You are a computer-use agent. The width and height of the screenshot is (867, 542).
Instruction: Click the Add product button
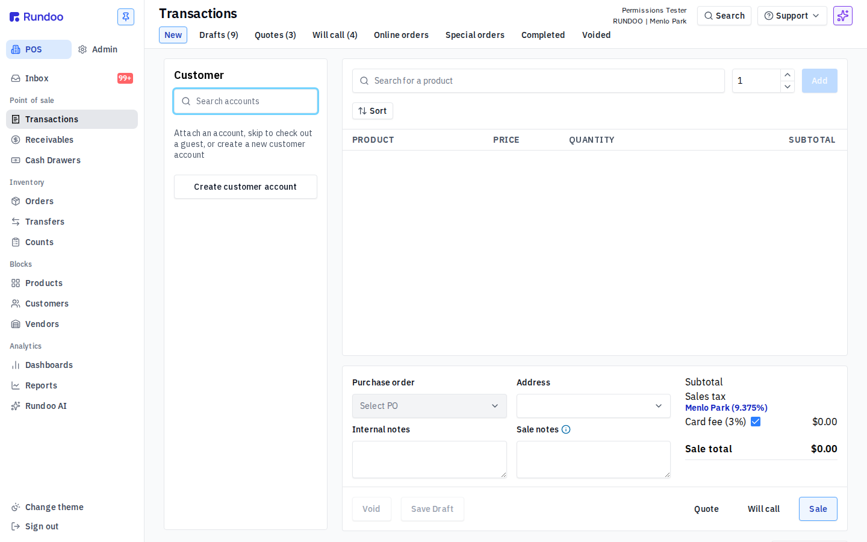pyautogui.click(x=819, y=81)
